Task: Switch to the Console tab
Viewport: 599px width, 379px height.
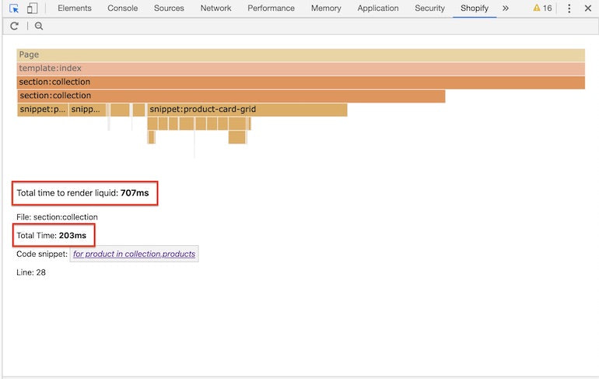Action: tap(123, 8)
